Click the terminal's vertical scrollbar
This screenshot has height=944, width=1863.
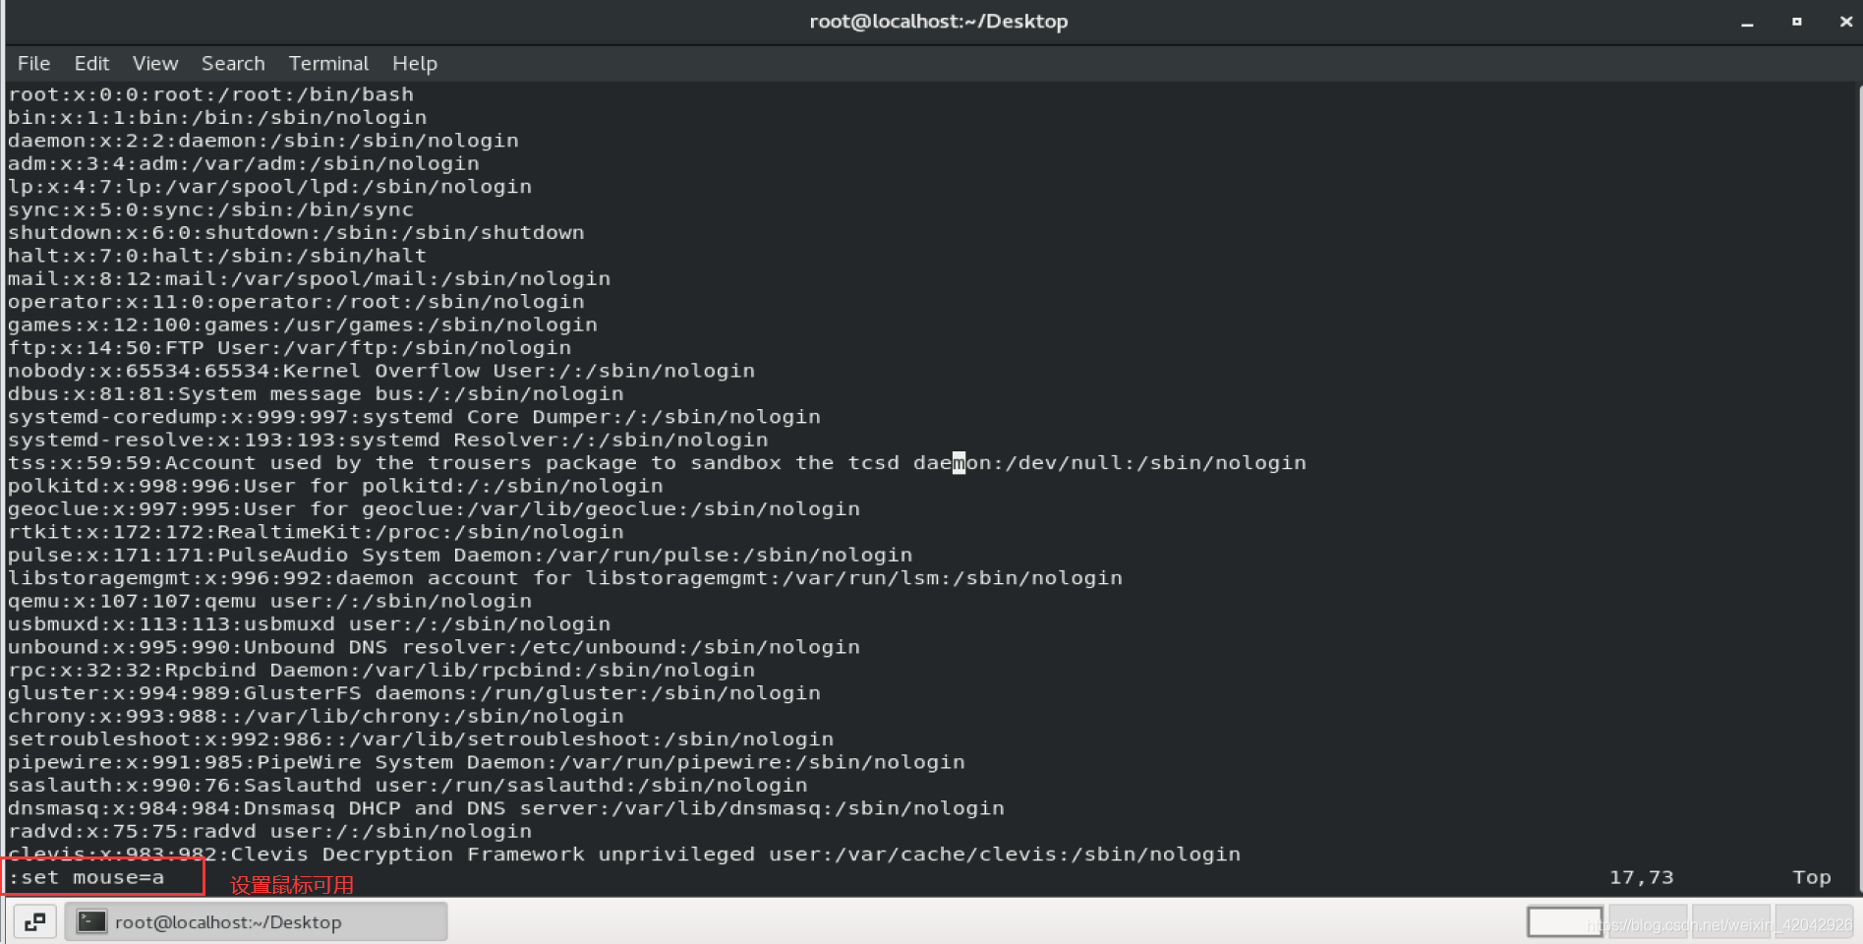(x=1858, y=487)
